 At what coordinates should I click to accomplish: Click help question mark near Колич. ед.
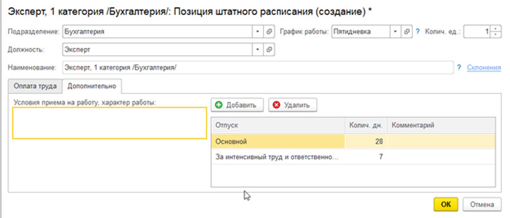pyautogui.click(x=418, y=32)
